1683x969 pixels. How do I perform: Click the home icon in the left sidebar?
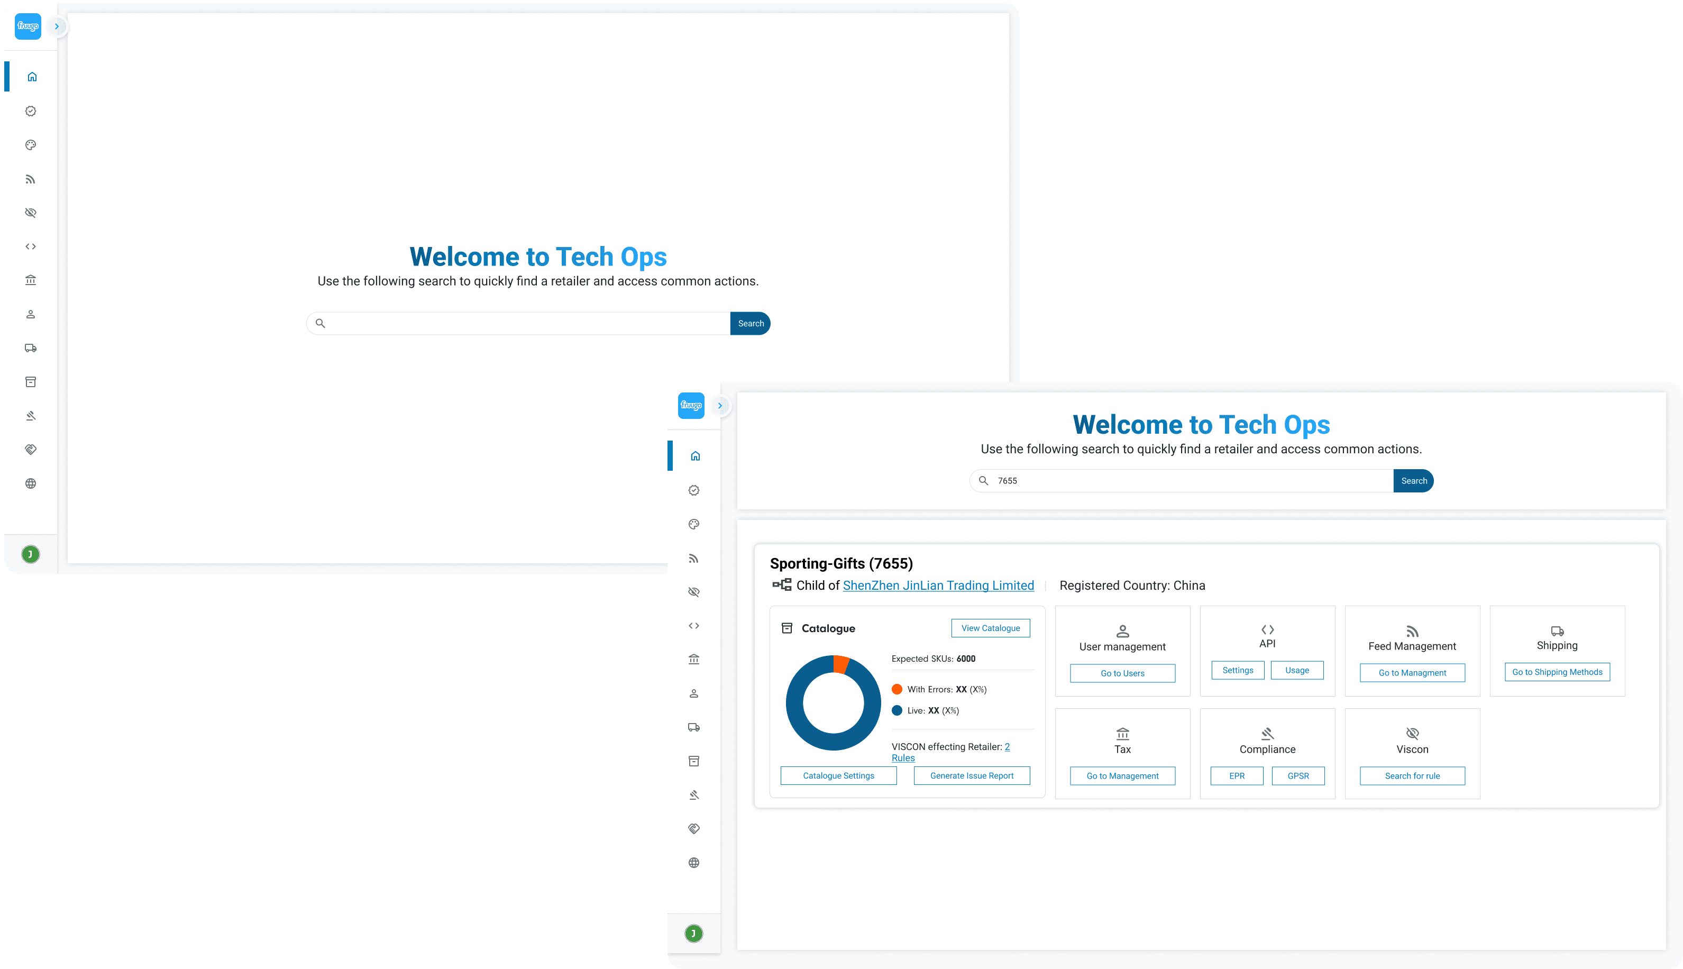click(x=31, y=77)
